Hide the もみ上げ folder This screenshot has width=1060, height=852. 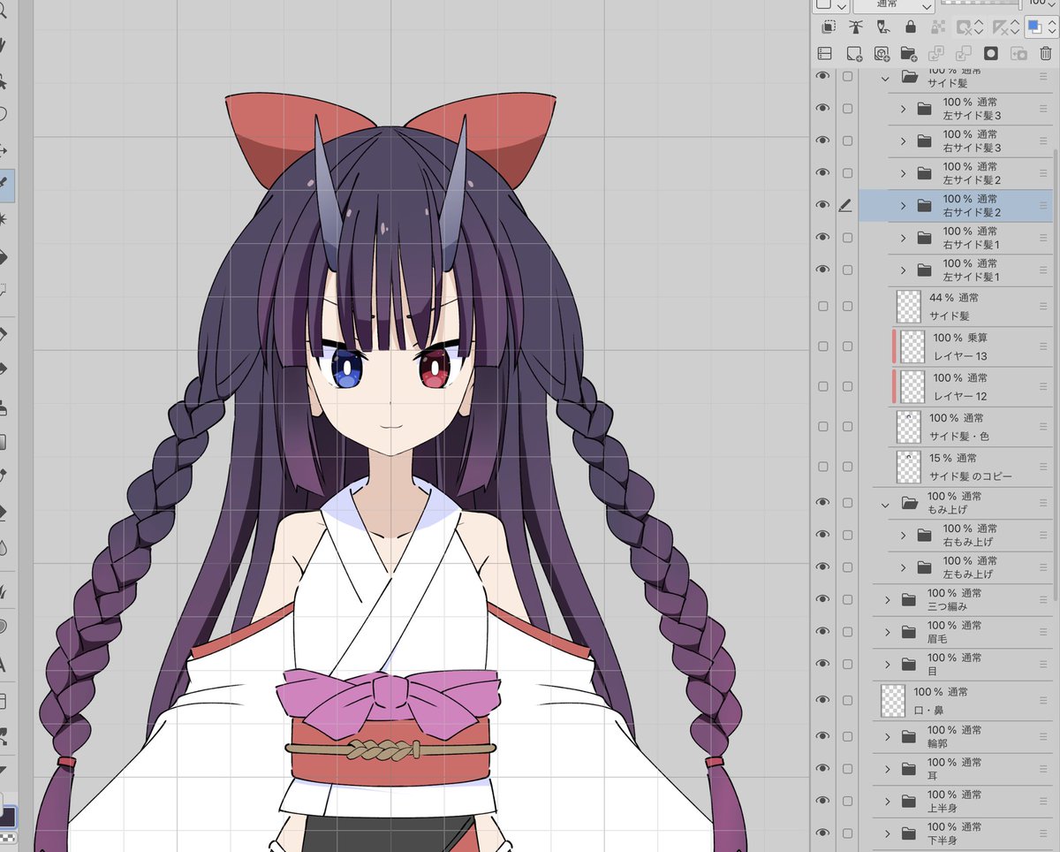(823, 502)
